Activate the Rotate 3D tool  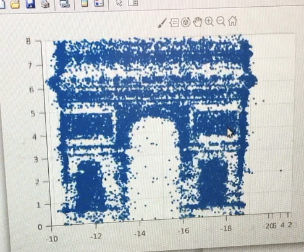[185, 22]
